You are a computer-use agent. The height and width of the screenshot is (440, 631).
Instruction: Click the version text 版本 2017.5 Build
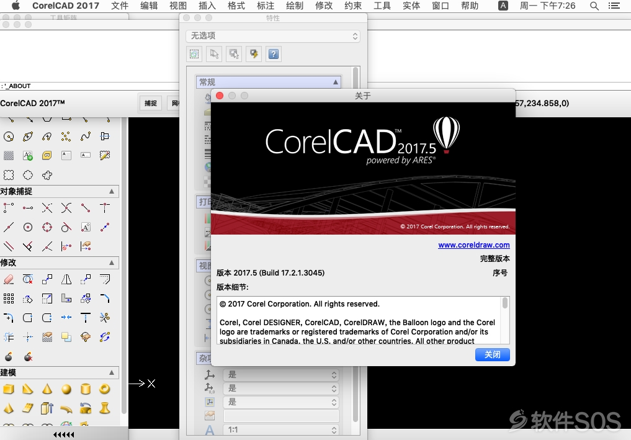pyautogui.click(x=271, y=273)
